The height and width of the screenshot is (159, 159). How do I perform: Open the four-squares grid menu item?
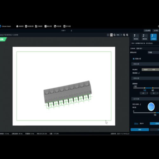pos(36,26)
